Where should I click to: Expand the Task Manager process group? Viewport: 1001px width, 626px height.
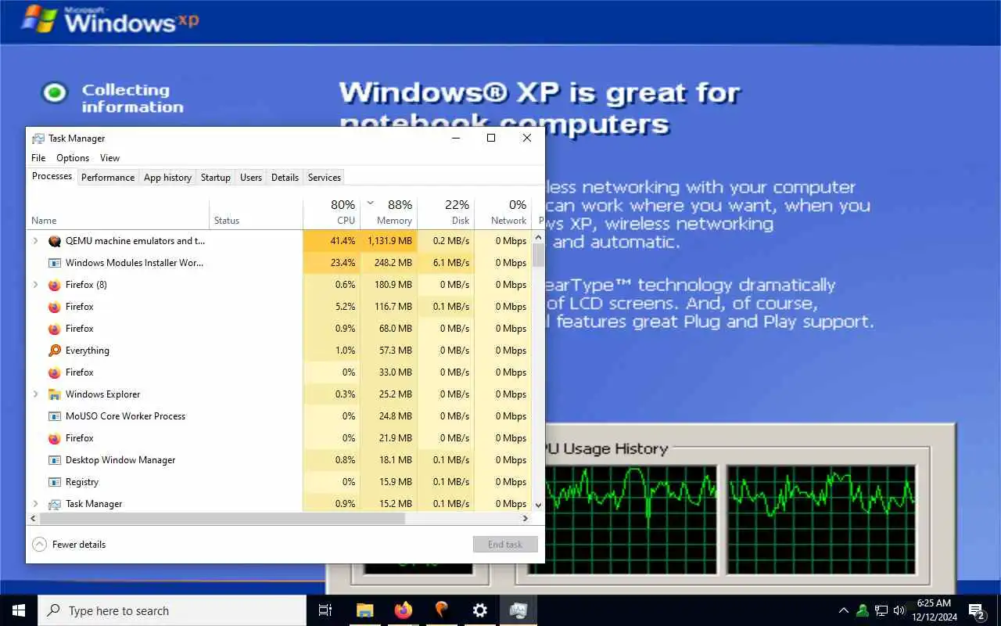tap(35, 504)
